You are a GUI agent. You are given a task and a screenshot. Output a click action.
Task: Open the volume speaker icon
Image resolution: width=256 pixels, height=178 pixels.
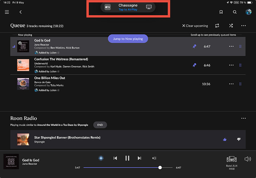click(x=247, y=159)
